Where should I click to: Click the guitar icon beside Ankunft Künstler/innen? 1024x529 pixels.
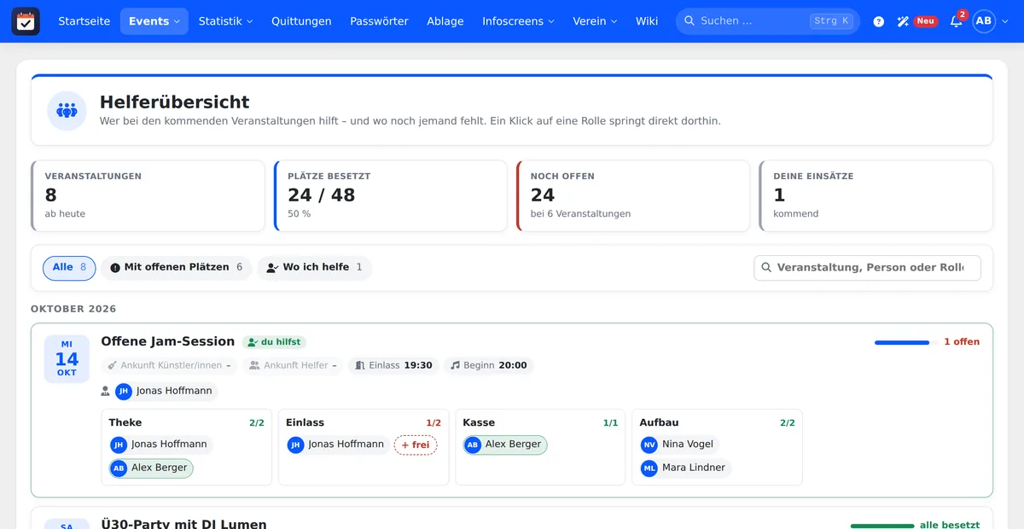pos(112,365)
